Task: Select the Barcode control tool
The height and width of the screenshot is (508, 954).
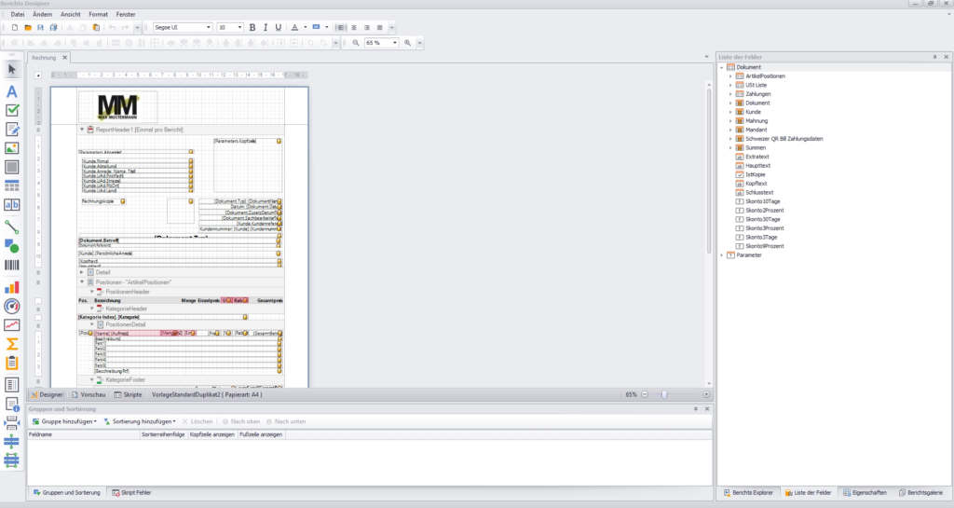Action: [11, 266]
